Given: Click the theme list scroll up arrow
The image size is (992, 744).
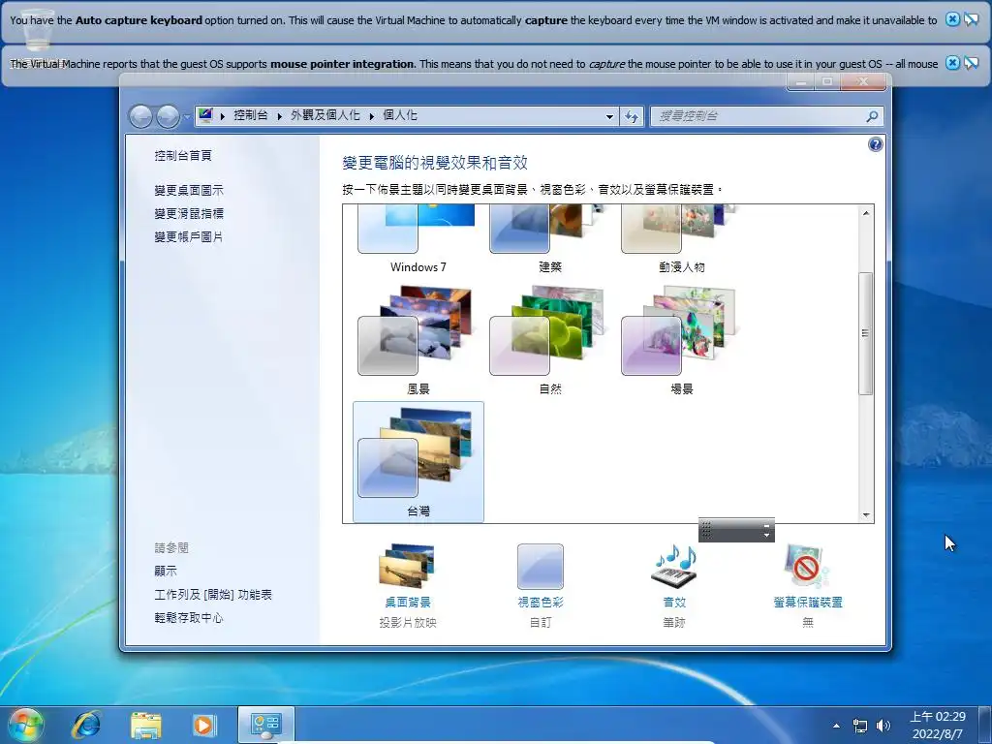Looking at the screenshot, I should 866,213.
